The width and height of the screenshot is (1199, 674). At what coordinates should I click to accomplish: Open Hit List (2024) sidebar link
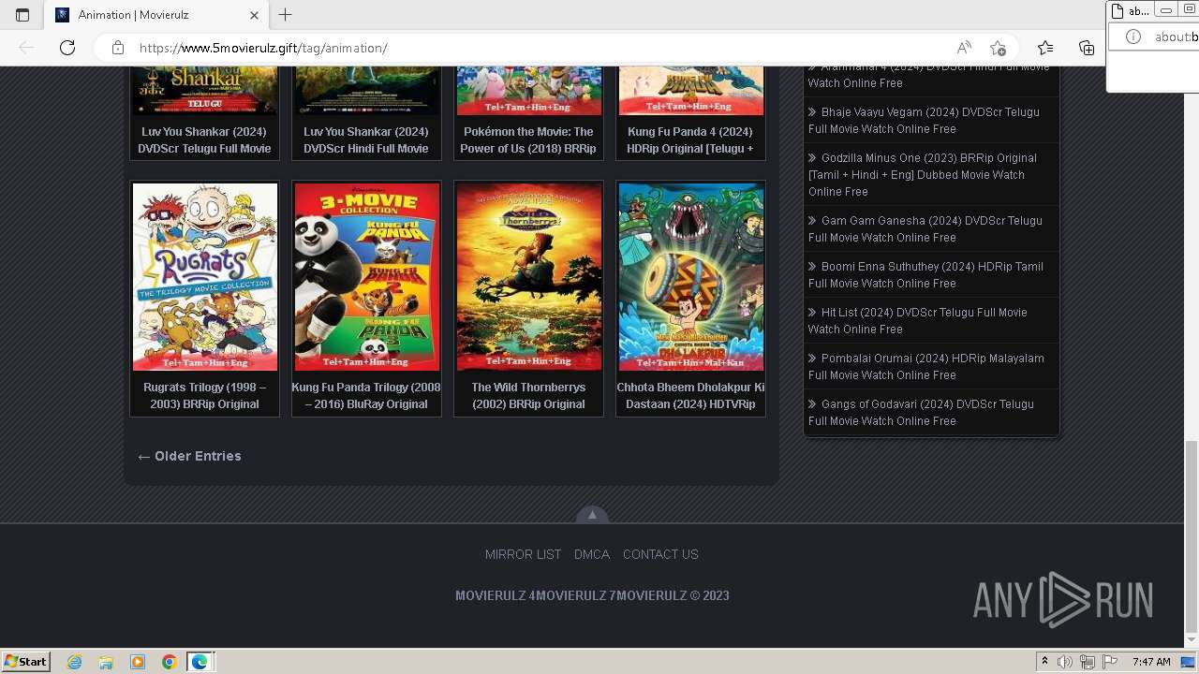(918, 320)
